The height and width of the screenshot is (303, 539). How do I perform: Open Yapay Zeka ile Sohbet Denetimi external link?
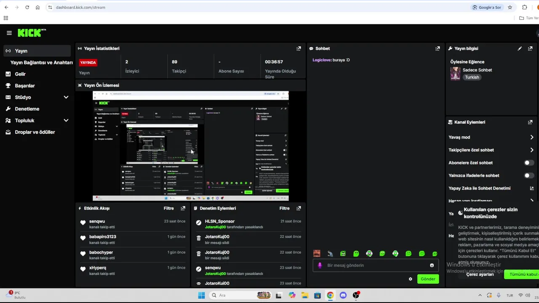531,188
